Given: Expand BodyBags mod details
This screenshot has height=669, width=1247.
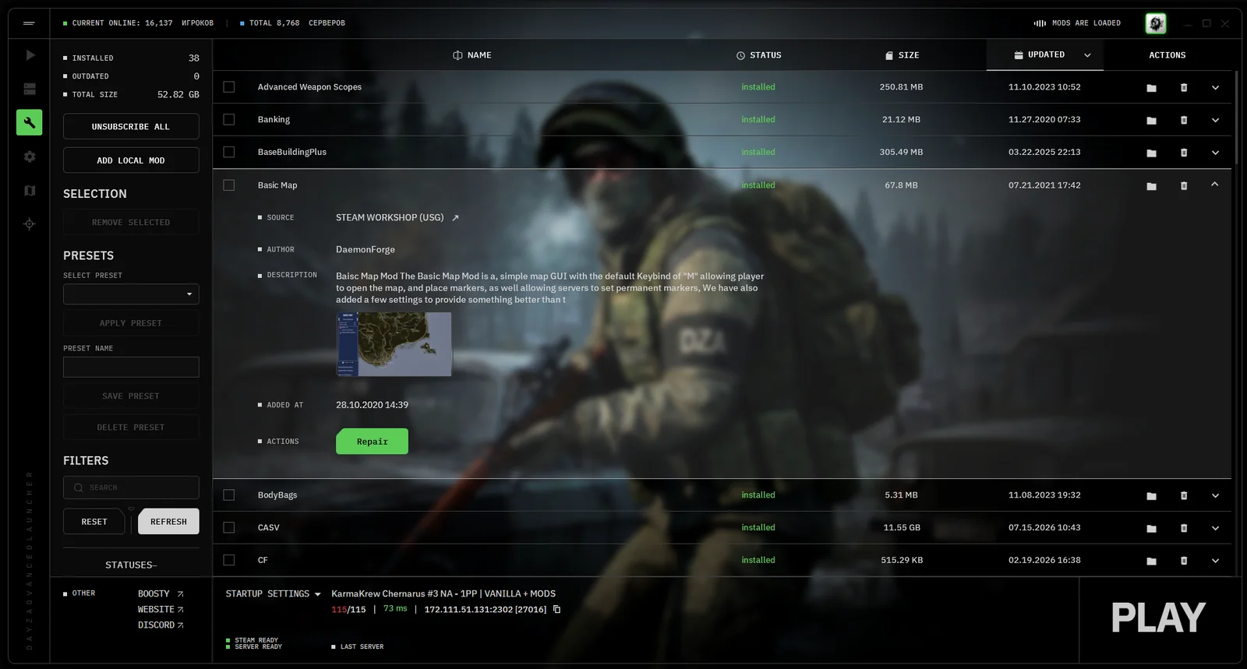Looking at the screenshot, I should [1215, 496].
